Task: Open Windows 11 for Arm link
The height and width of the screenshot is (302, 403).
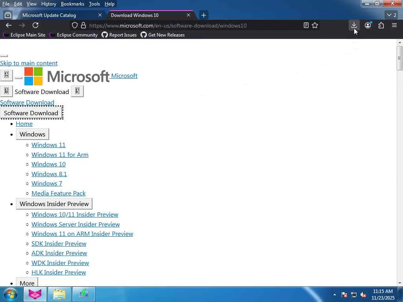Action: pyautogui.click(x=60, y=155)
